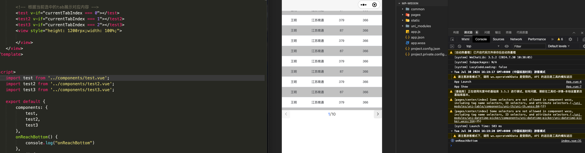Go to previous table page arrow
The width and height of the screenshot is (585, 153).
coord(286,114)
